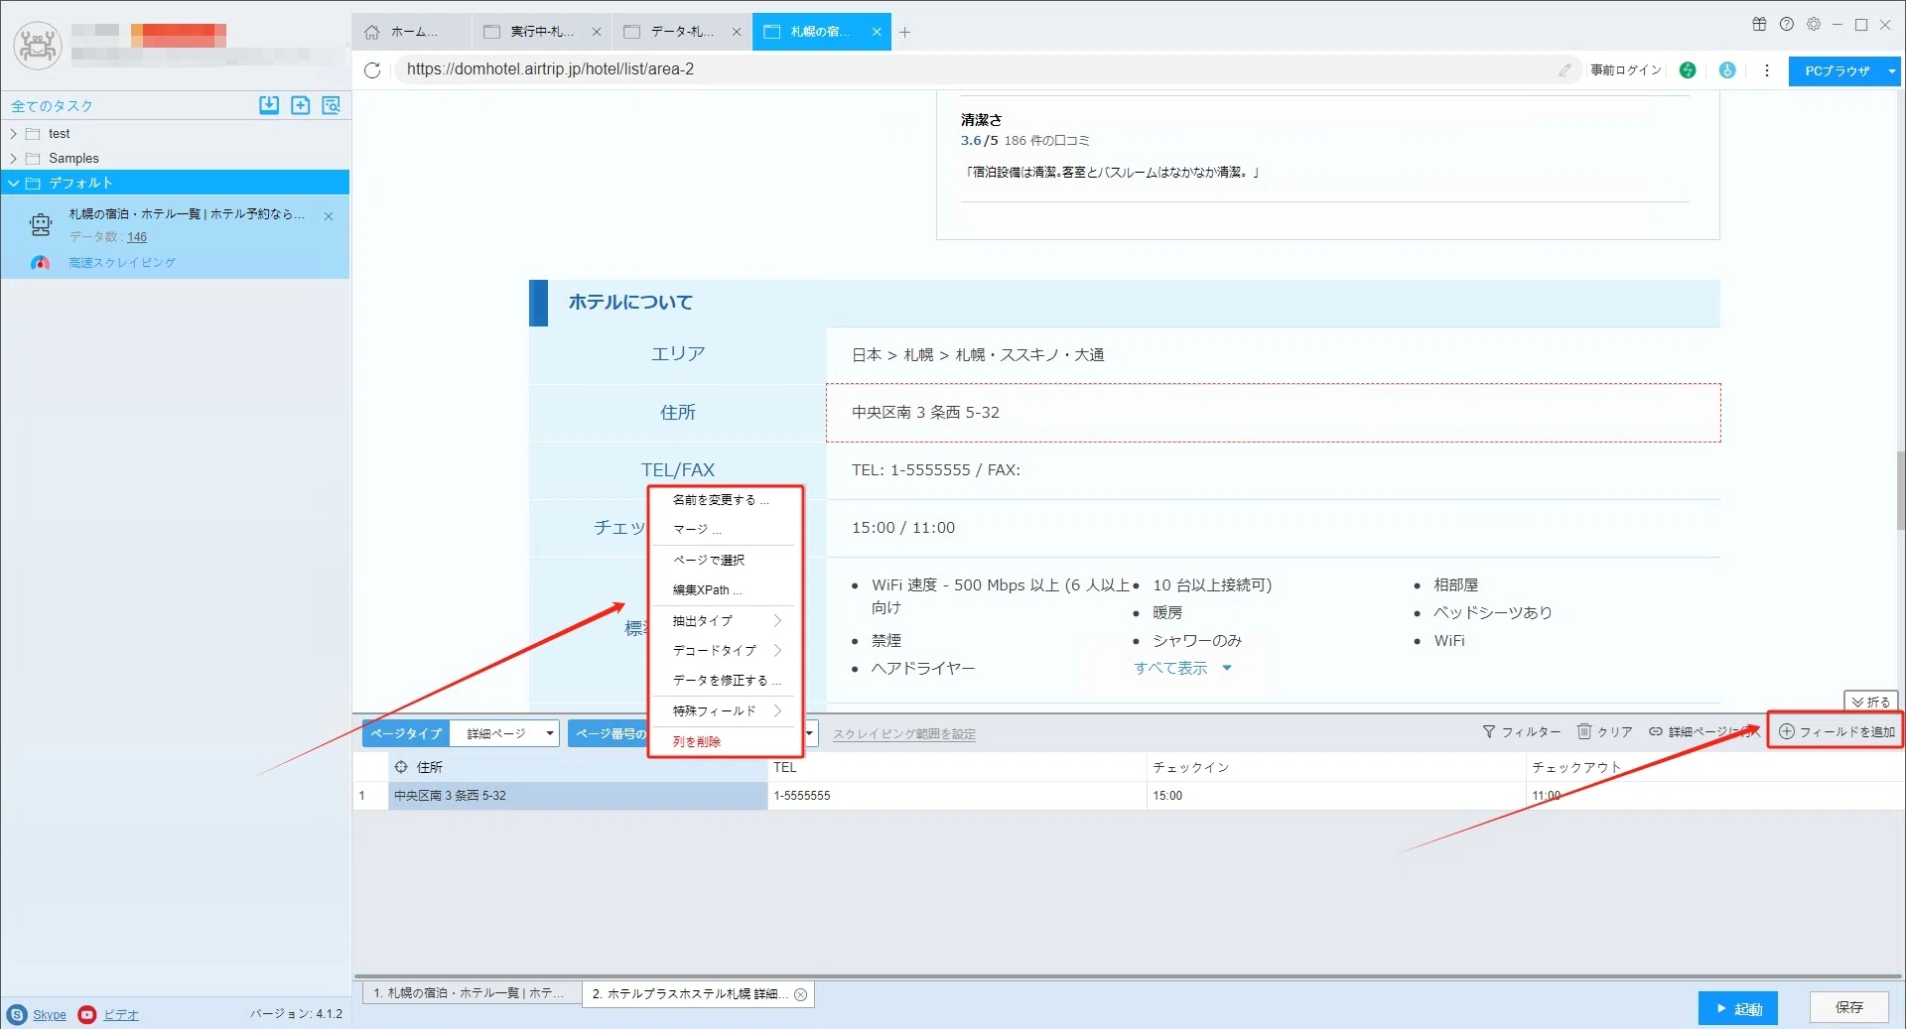Image resolution: width=1906 pixels, height=1029 pixels.
Task: Open help via the question mark icon
Action: tap(1787, 24)
